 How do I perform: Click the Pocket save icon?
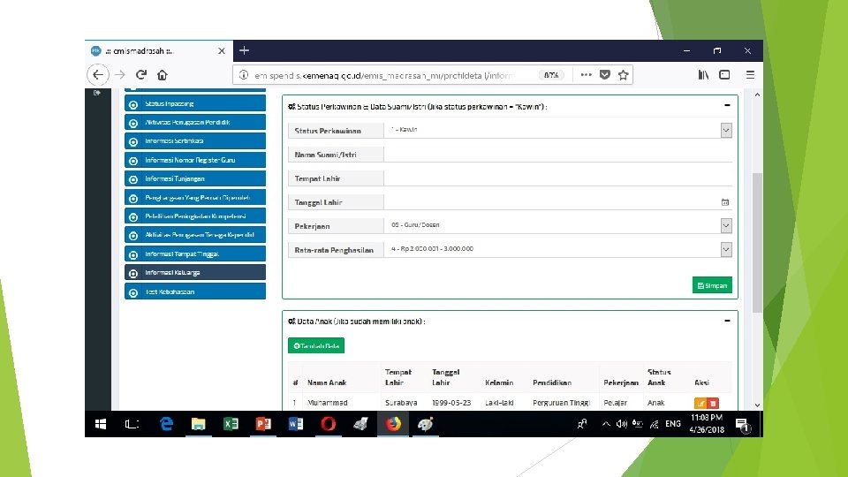[604, 74]
